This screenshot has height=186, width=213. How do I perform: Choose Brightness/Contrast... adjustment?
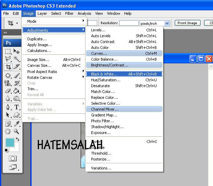tap(124, 65)
